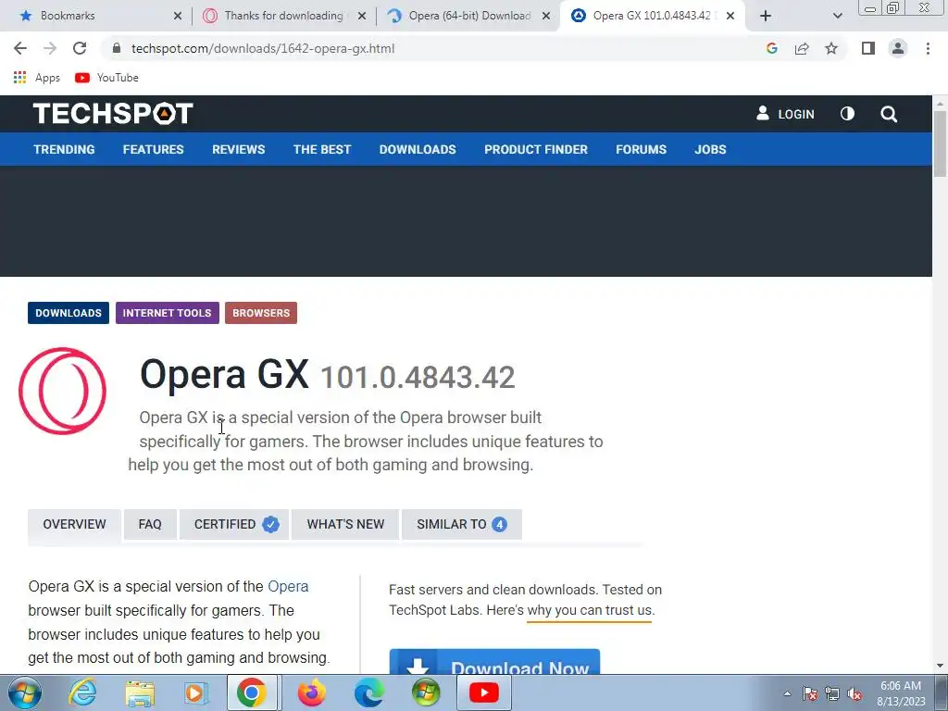
Task: Launch Microsoft Edge from taskbar
Action: (x=368, y=692)
